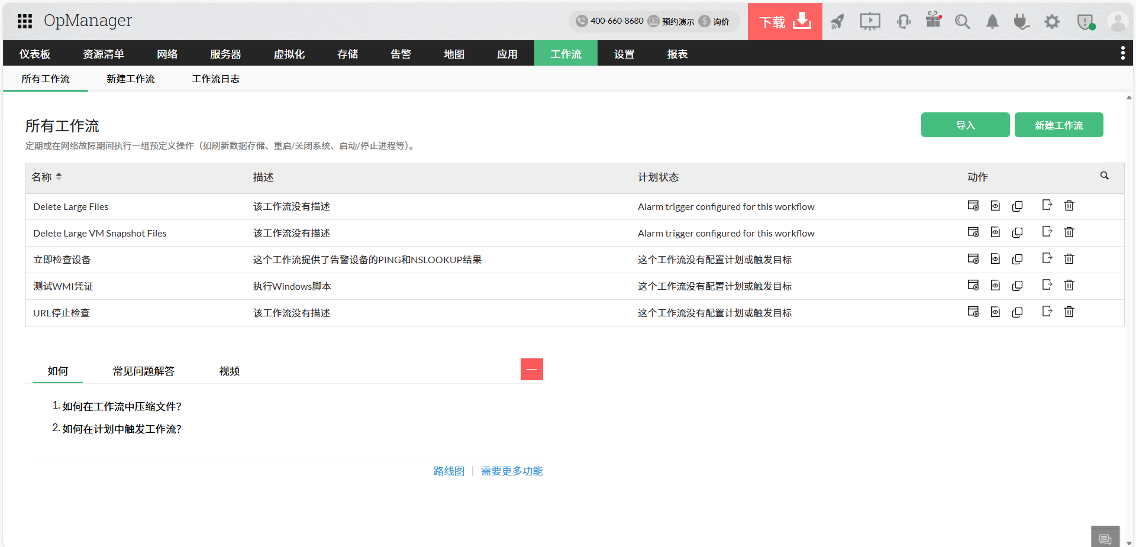Open the three-dot overflow menu
The image size is (1136, 547).
[x=1123, y=53]
